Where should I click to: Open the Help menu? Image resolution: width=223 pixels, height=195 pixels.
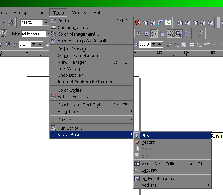[98, 13]
